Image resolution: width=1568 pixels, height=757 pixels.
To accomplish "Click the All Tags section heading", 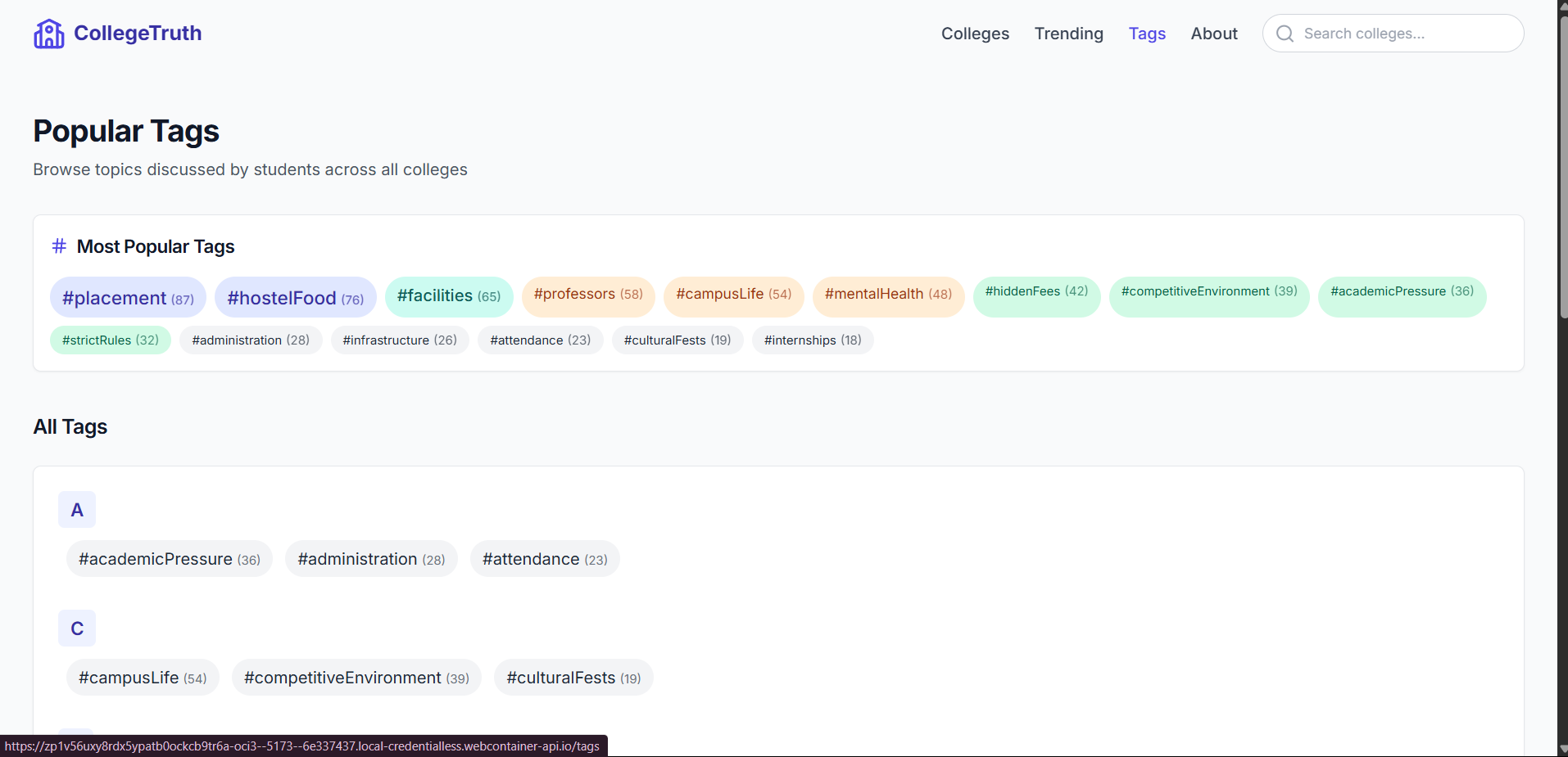I will click(70, 427).
